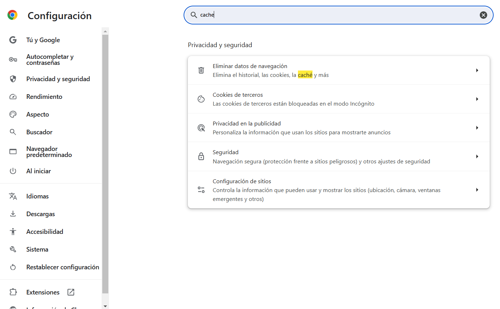The width and height of the screenshot is (500, 309).
Task: Open Restablecer configuración in the sidebar
Action: pos(62,267)
